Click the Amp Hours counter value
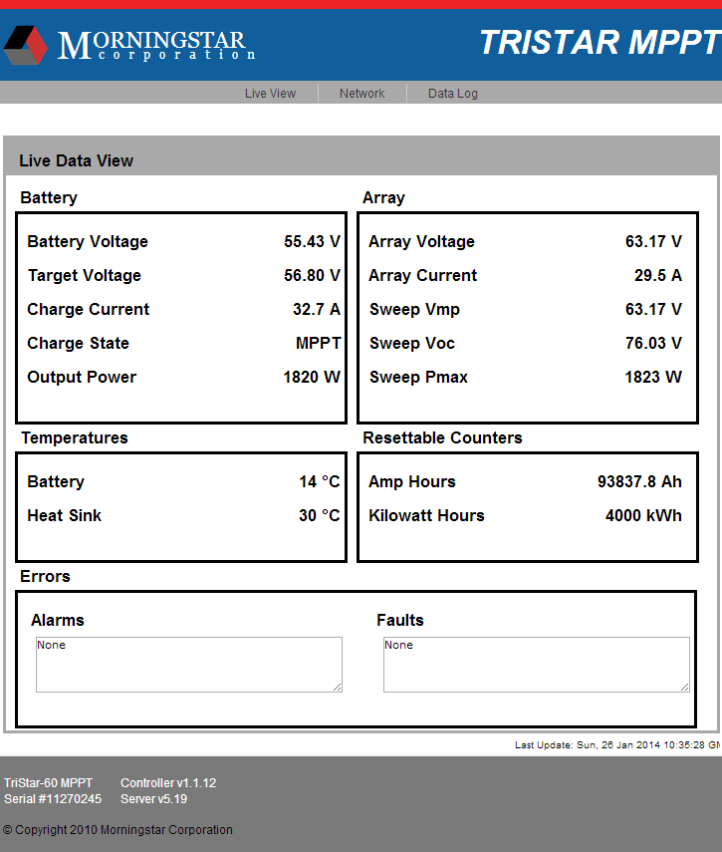722x852 pixels. coord(639,482)
